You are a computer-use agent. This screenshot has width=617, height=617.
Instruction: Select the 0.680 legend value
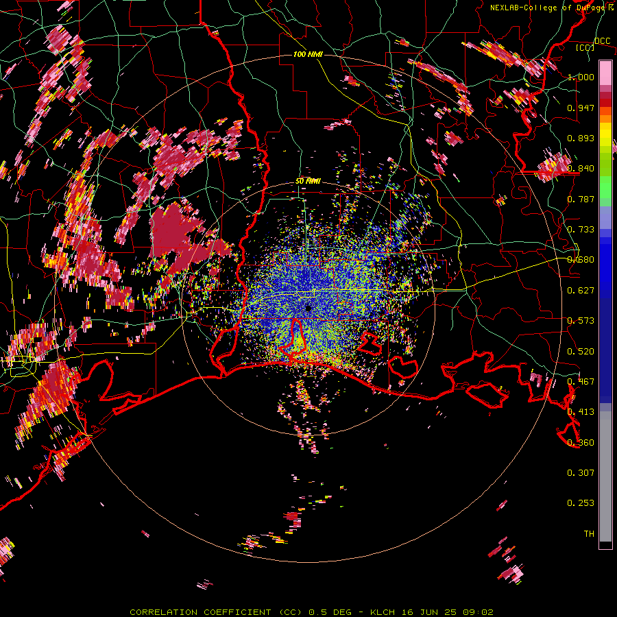(x=581, y=260)
